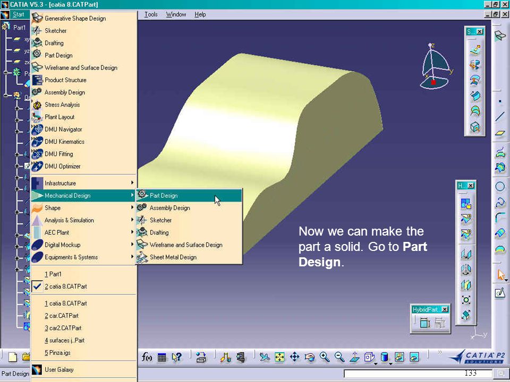Activate the Pan view tool
Screen dimensions: 510x382
[x=295, y=357]
